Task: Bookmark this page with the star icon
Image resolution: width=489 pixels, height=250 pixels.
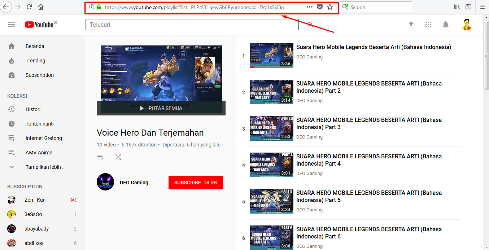Action: (x=330, y=7)
